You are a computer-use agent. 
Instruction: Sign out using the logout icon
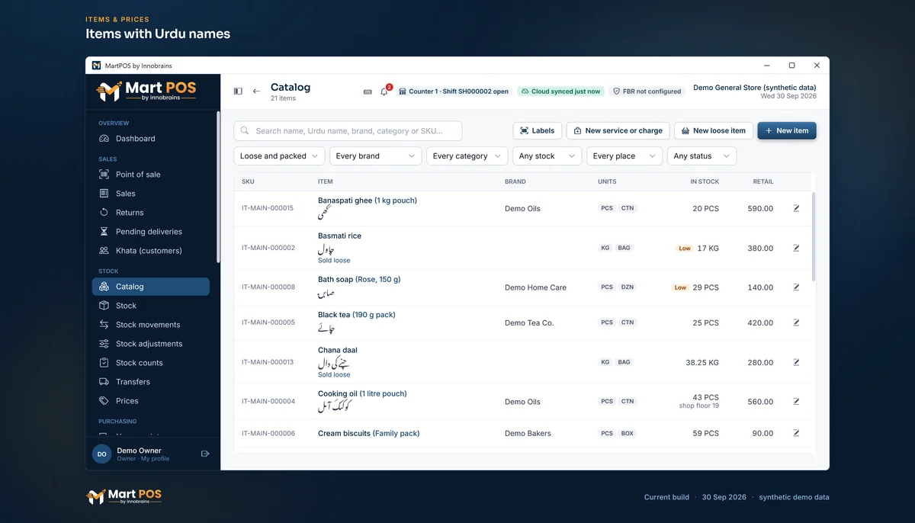coord(205,454)
